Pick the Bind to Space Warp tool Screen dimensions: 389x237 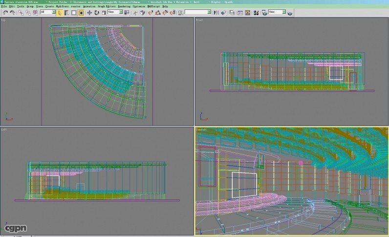(36, 12)
